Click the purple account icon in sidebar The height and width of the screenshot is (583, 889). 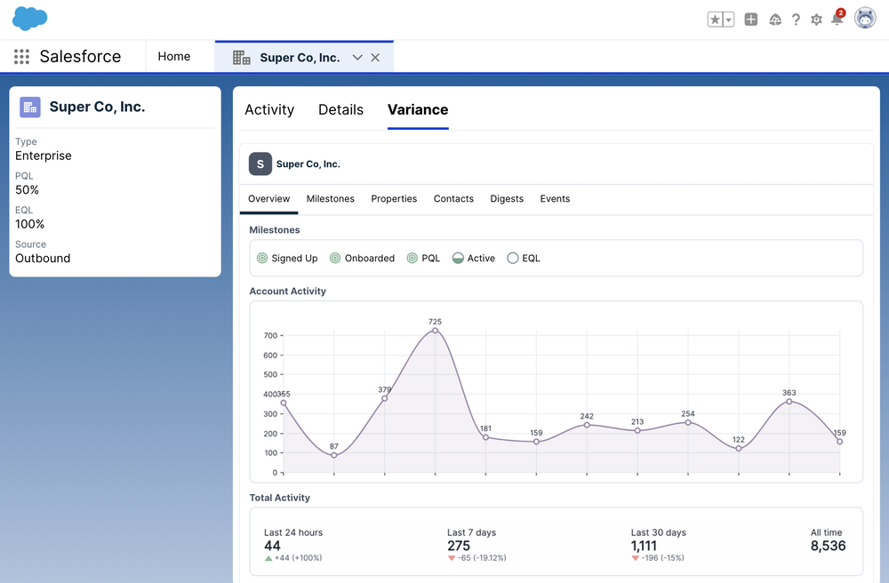click(x=30, y=107)
